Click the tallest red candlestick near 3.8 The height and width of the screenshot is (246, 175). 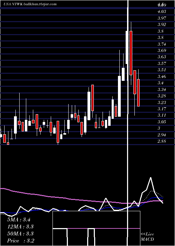tap(131, 53)
